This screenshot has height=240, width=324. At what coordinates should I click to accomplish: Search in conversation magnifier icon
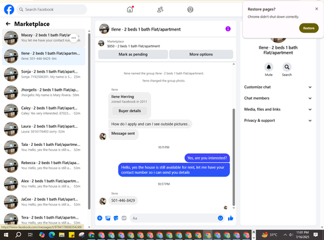(287, 67)
